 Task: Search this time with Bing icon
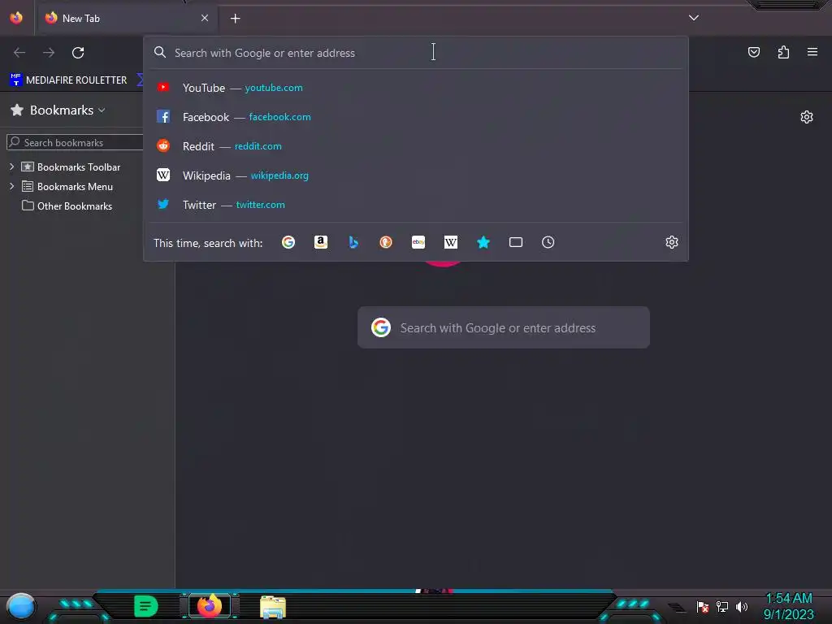click(x=353, y=242)
